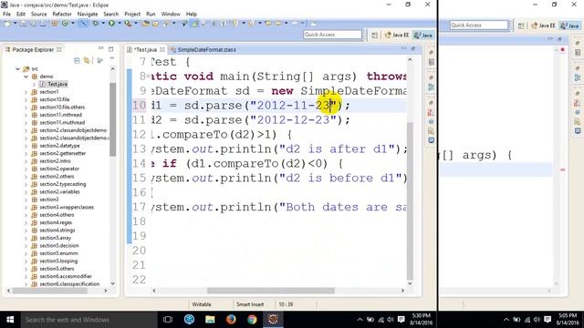Collapse All in Package Explorer toolbar
584x328 pixels.
(x=77, y=60)
